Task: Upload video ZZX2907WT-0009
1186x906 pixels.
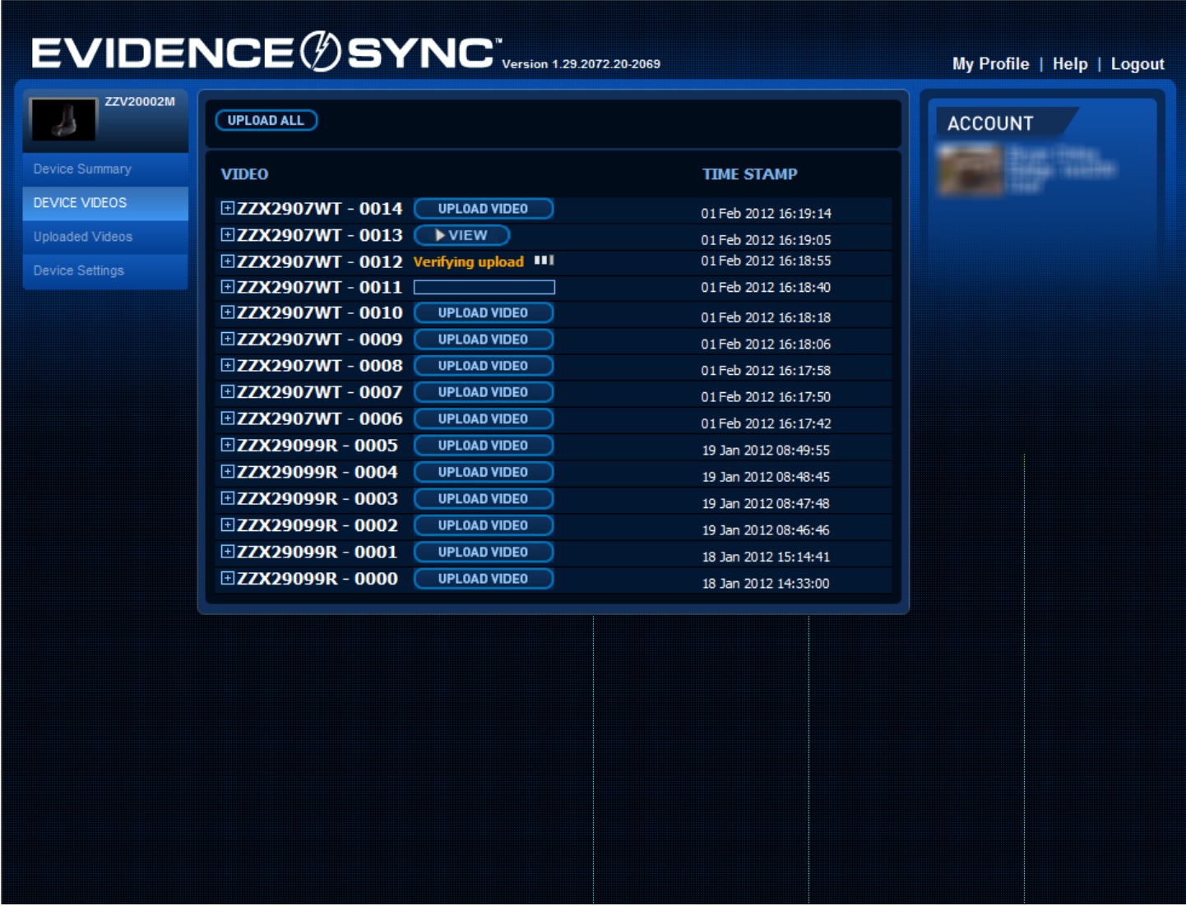Action: click(484, 340)
